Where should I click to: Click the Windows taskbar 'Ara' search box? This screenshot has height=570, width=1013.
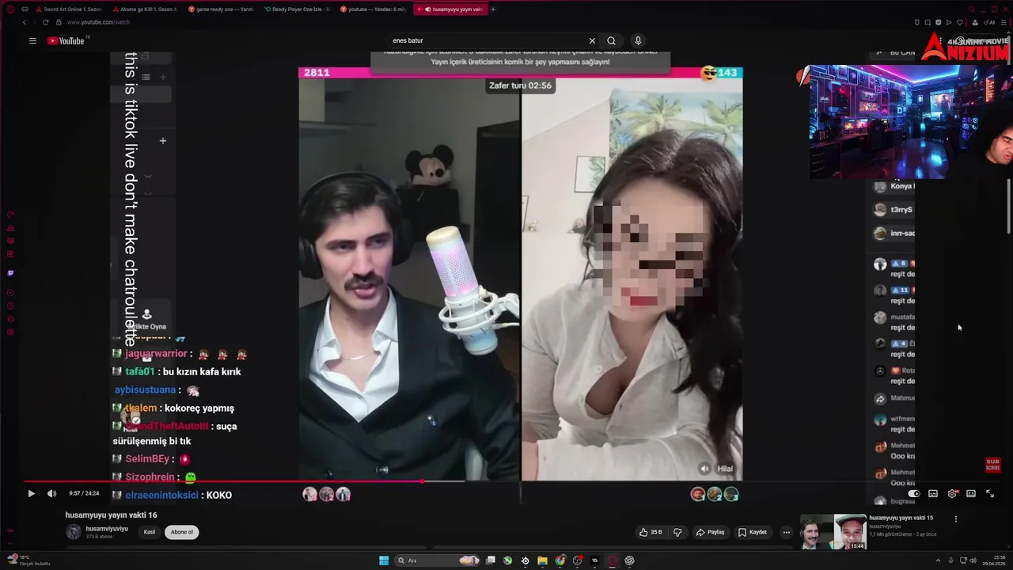pos(437,560)
